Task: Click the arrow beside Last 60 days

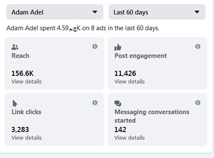Action: coord(197,12)
